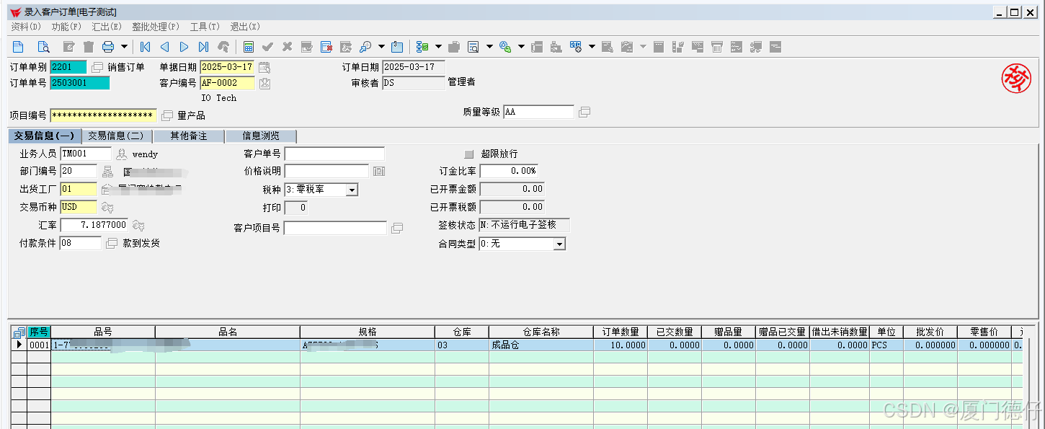
Task: Open the printer icon dropdown arrow
Action: 124,47
